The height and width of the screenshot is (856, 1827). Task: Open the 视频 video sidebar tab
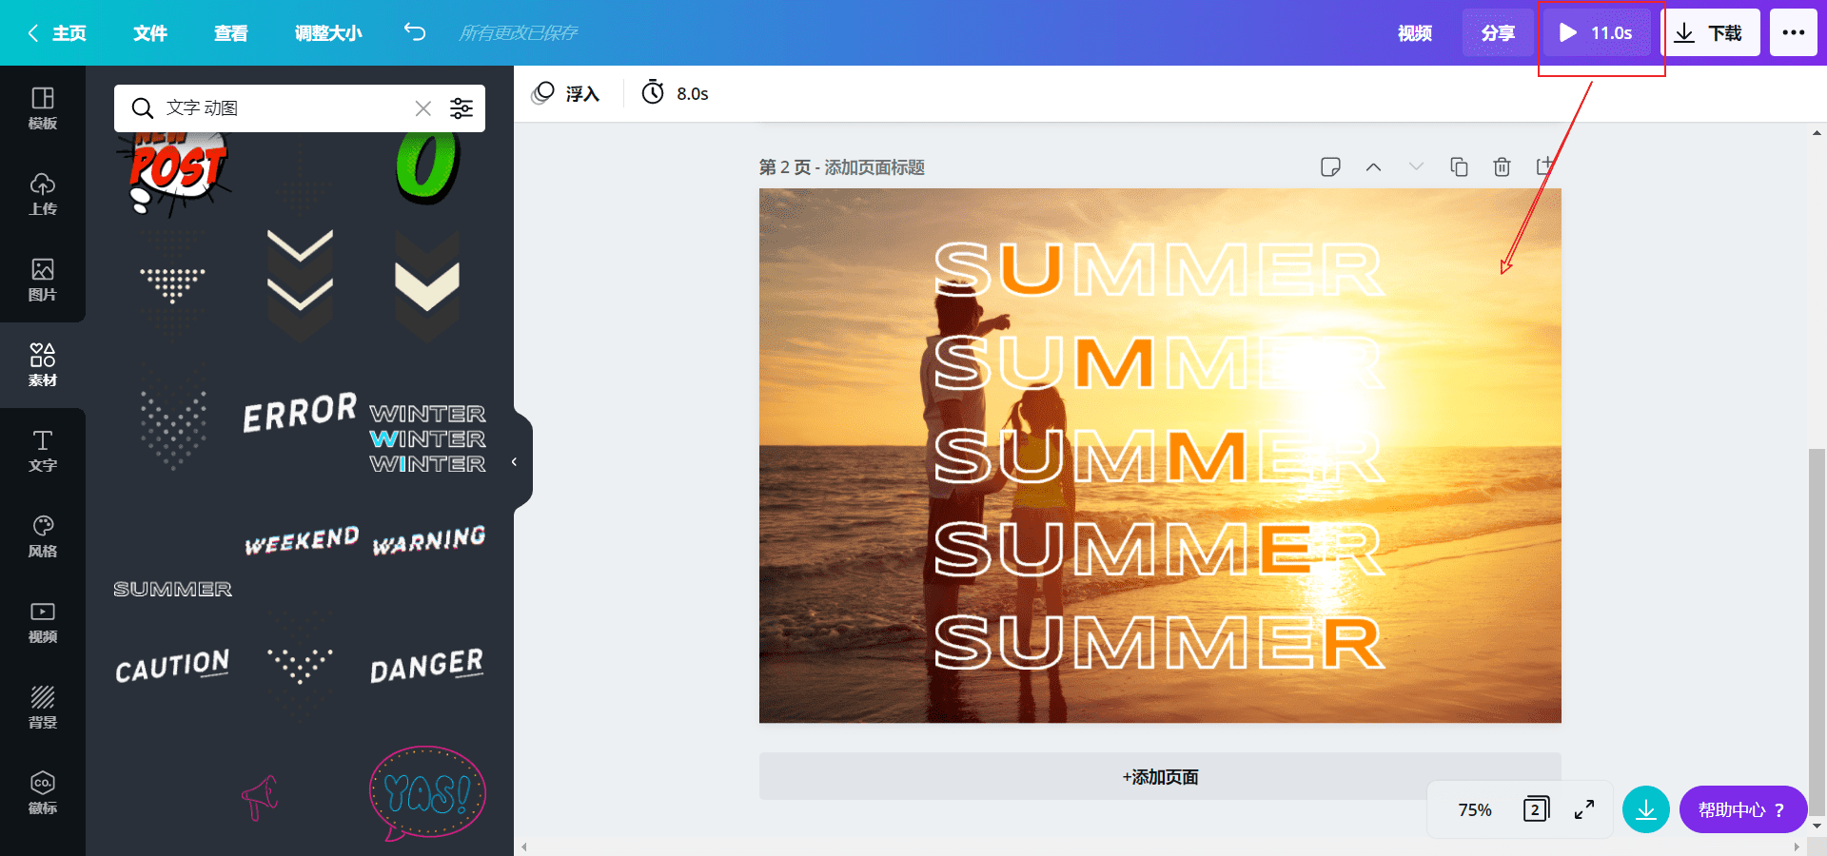point(43,622)
